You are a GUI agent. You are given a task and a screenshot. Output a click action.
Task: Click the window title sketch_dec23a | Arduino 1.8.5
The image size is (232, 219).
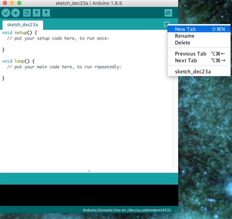(89, 3)
